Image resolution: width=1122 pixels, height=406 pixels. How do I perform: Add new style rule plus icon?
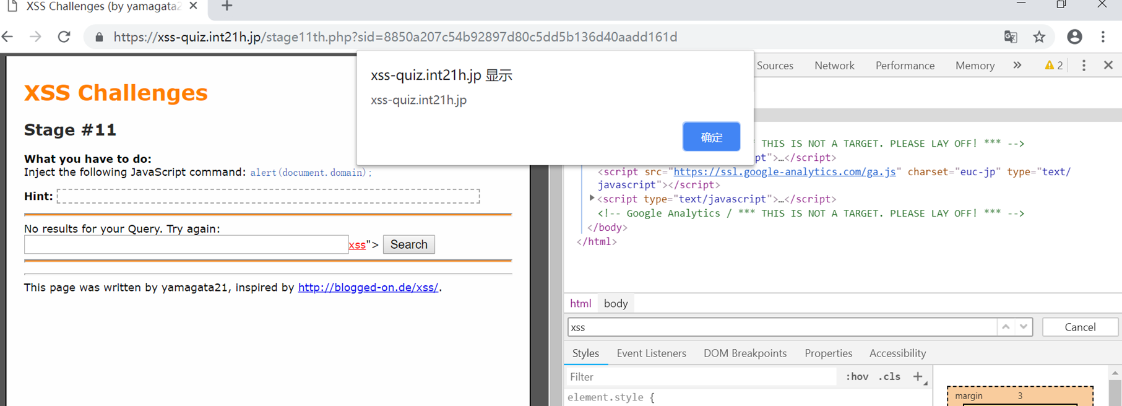coord(918,376)
